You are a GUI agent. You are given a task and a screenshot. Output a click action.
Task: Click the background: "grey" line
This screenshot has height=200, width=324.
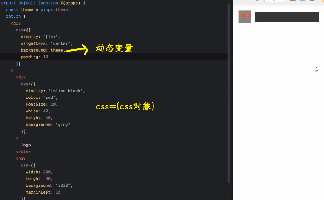pyautogui.click(x=48, y=125)
